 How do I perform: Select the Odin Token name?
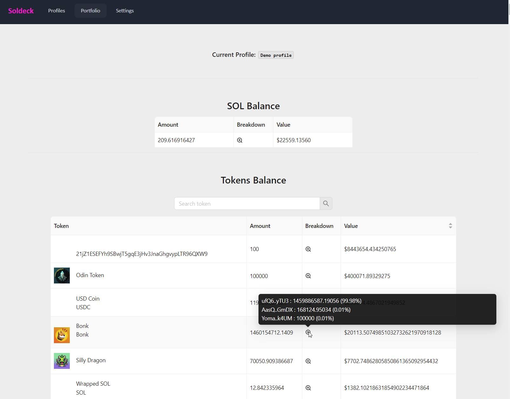coord(90,275)
